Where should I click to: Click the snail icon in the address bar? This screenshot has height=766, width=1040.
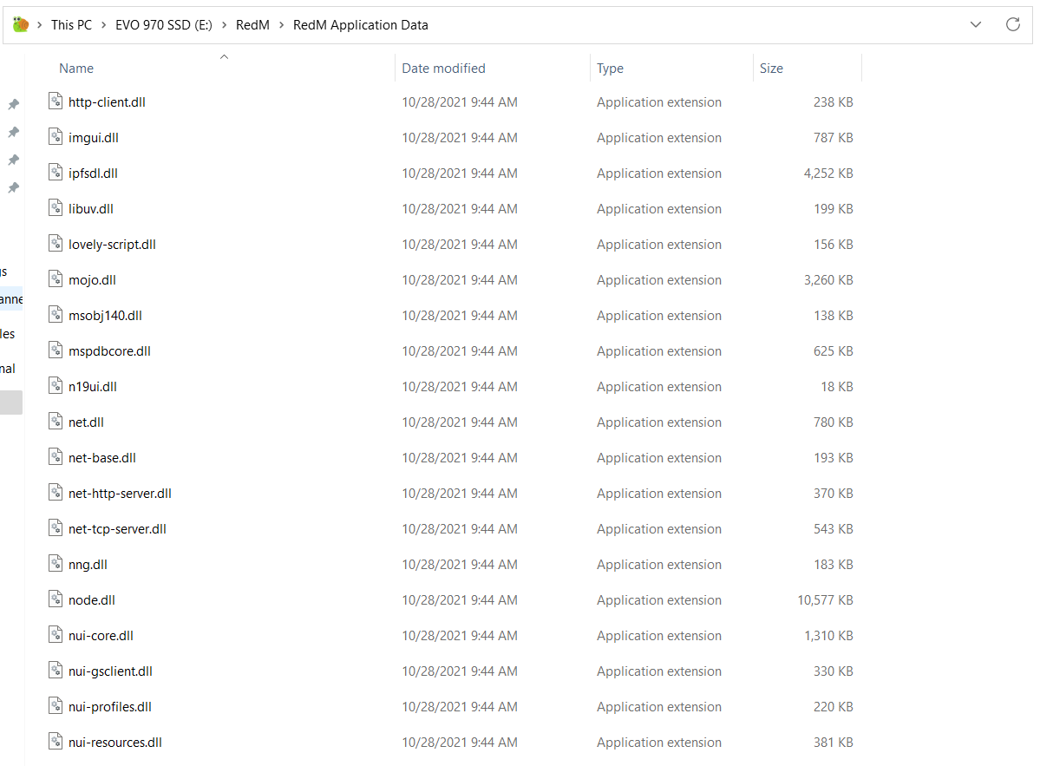(x=21, y=24)
